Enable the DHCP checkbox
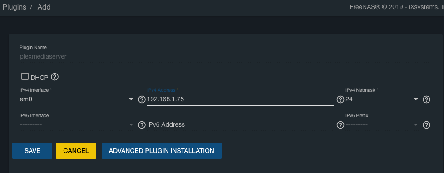Screen dimensions: 444x173 [25, 76]
